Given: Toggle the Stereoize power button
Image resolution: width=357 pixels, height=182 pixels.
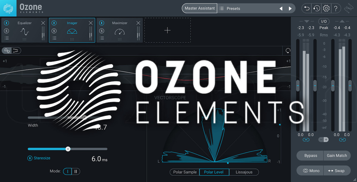Looking at the screenshot, I should pyautogui.click(x=30, y=158).
